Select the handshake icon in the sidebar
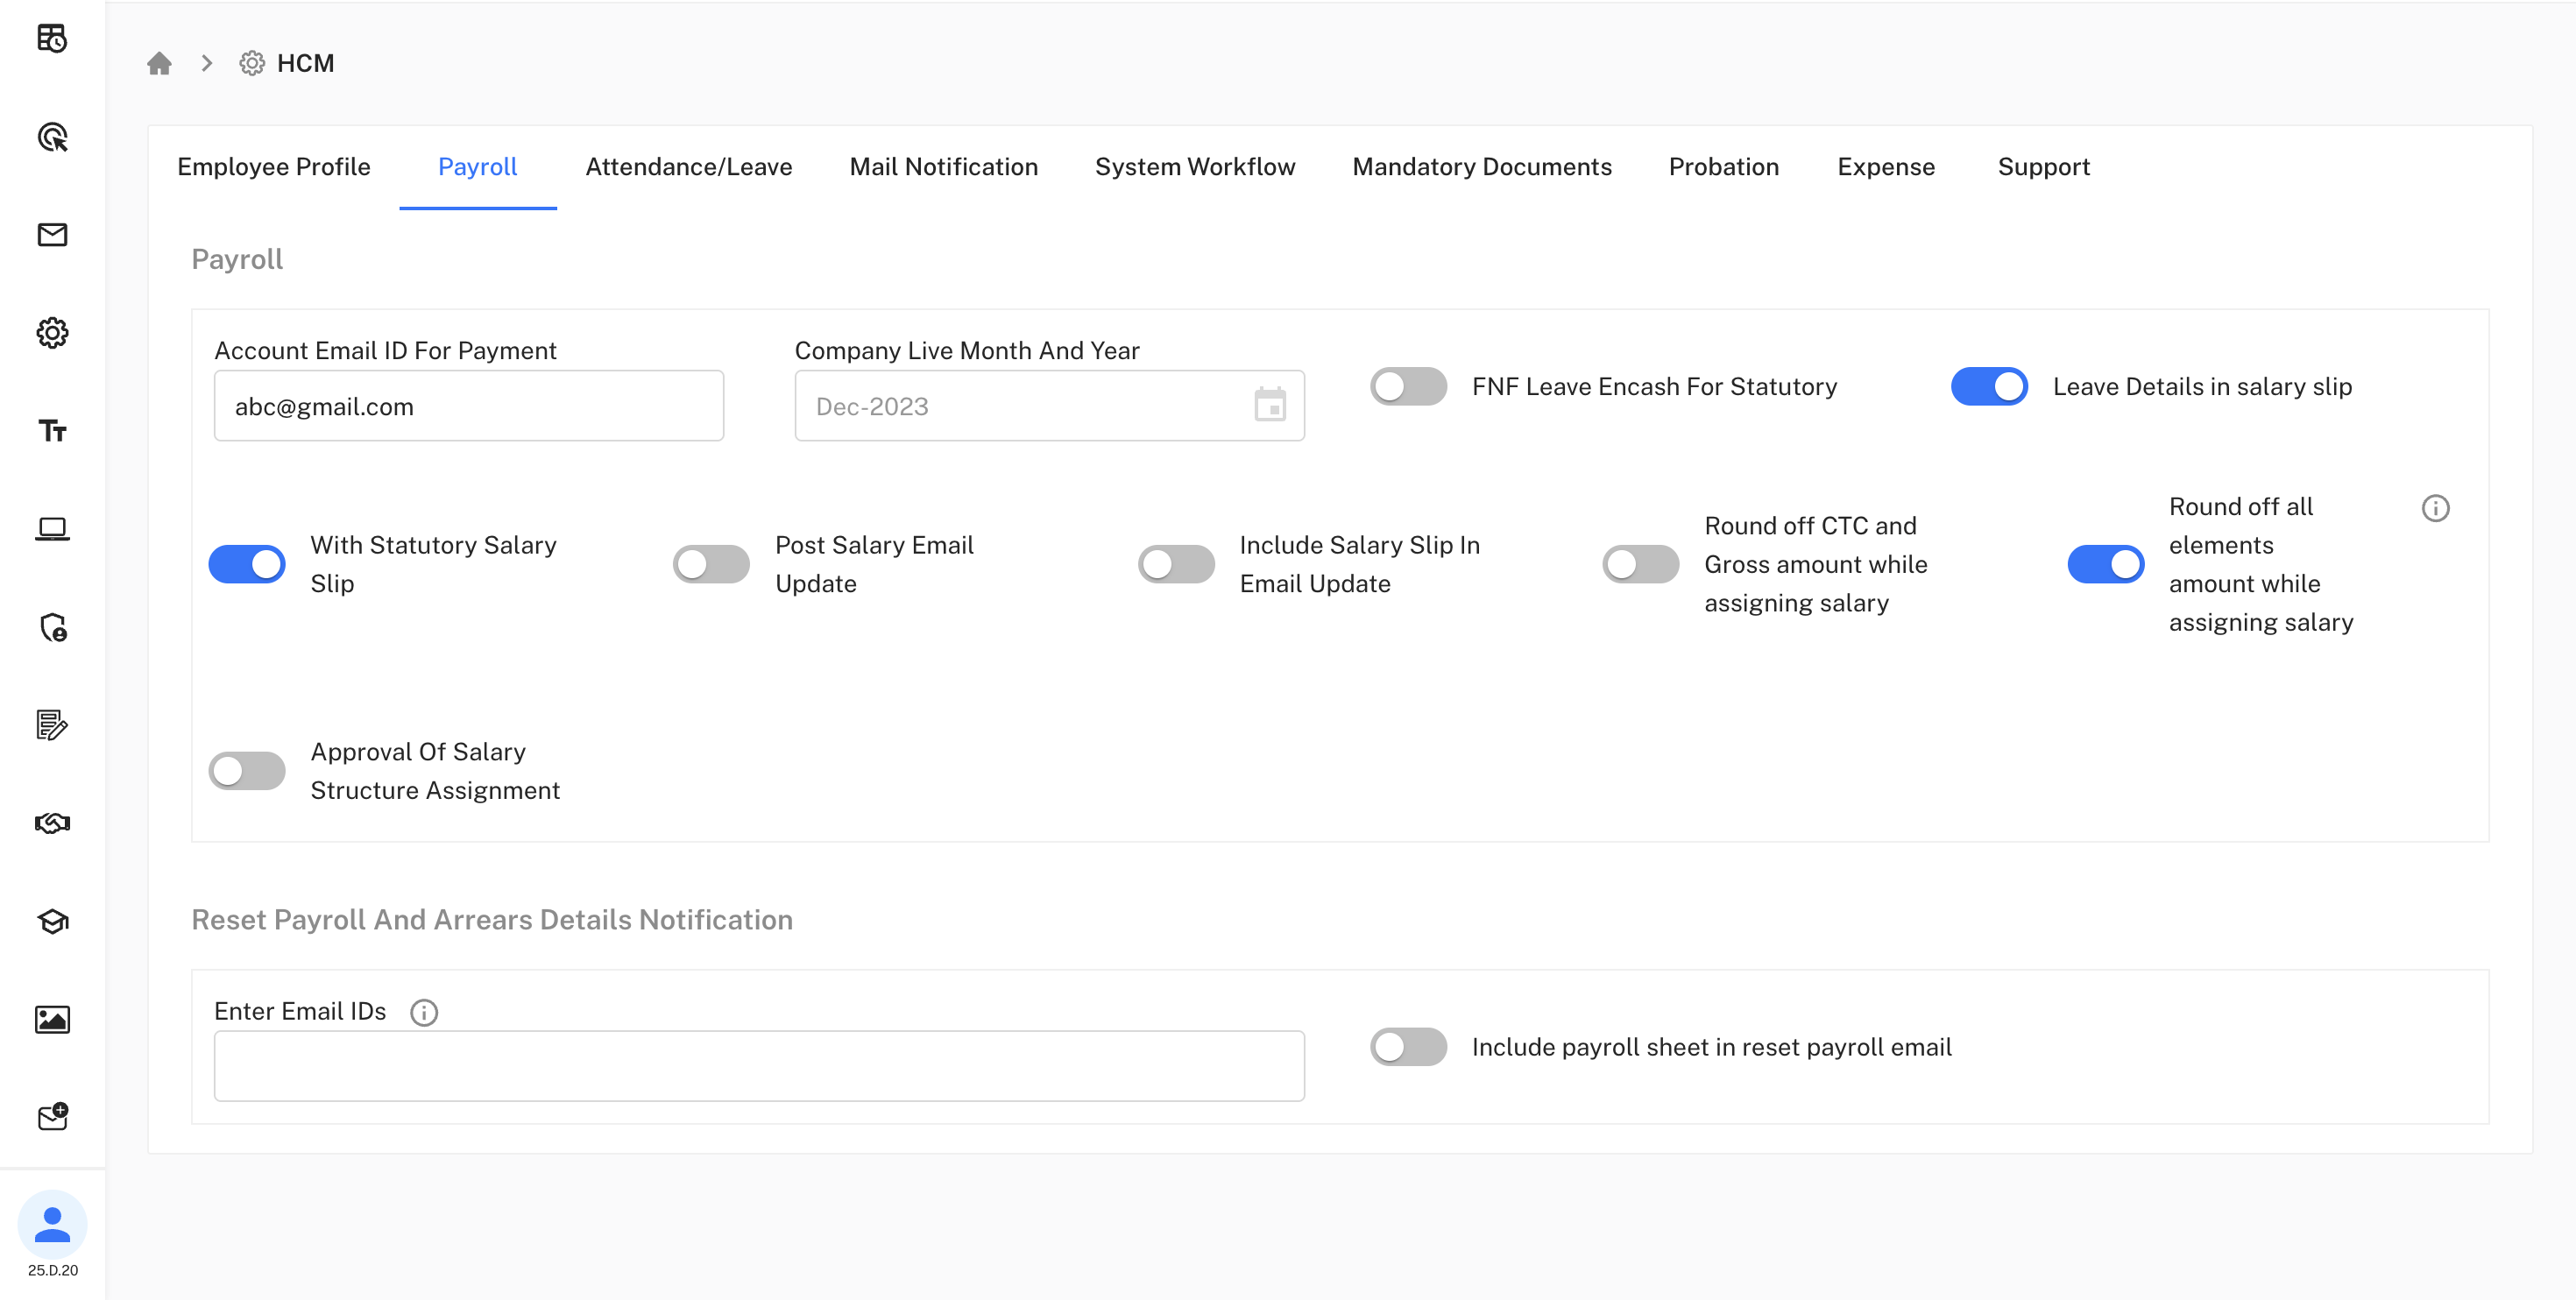Viewport: 2576px width, 1300px height. tap(52, 823)
